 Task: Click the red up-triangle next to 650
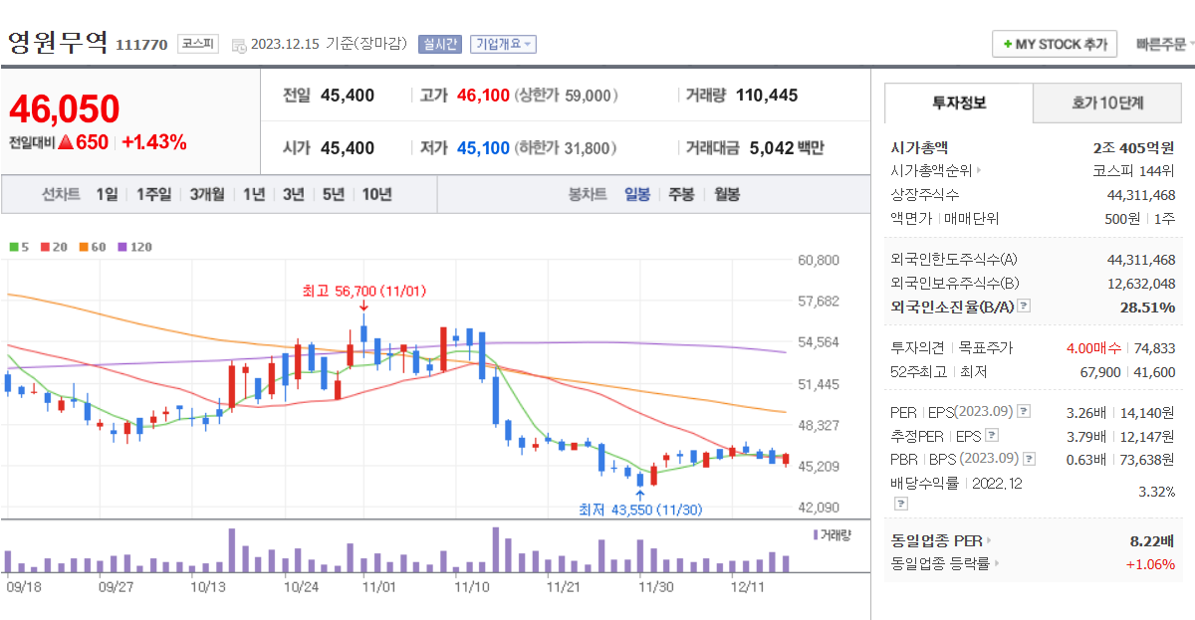click(66, 142)
